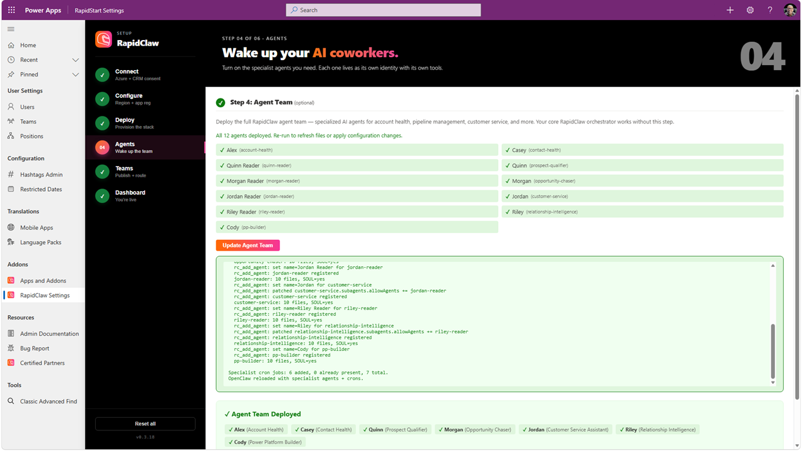
Task: Click the Power Apps title link
Action: tap(43, 10)
